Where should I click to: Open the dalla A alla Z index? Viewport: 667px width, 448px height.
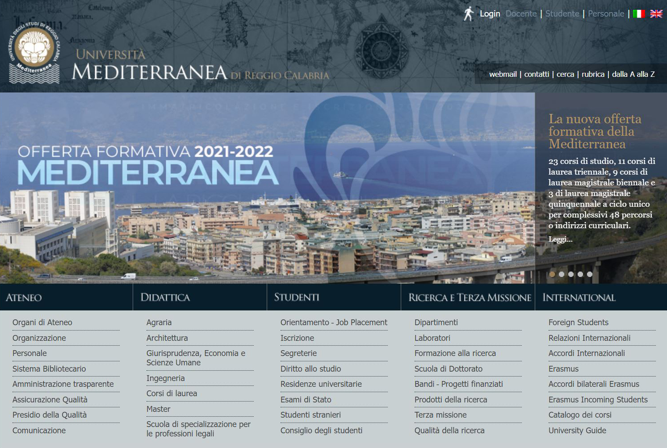633,74
